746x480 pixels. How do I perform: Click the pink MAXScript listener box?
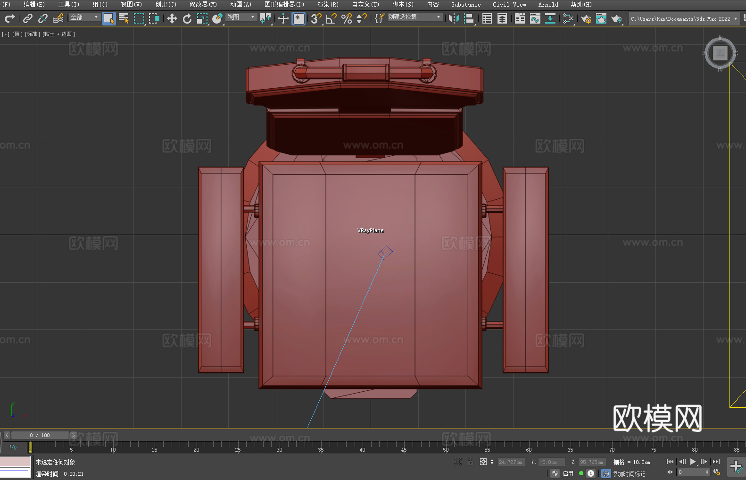point(16,461)
